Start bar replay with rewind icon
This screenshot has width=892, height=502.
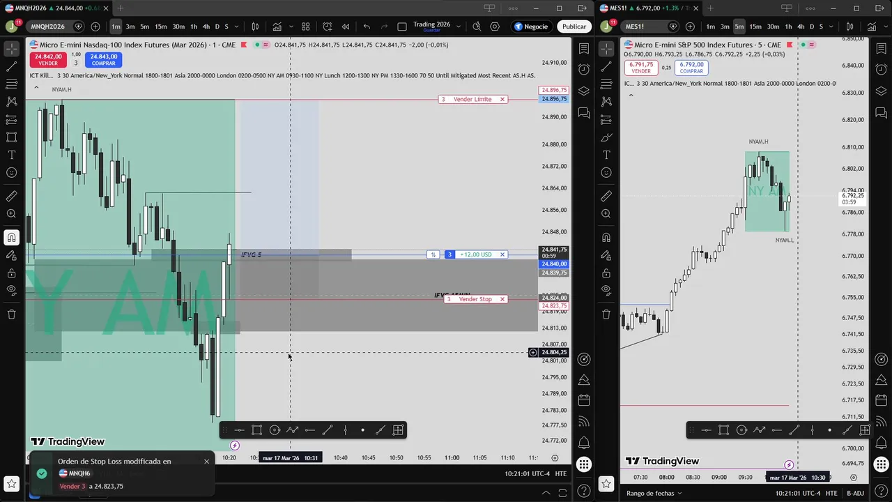click(345, 26)
